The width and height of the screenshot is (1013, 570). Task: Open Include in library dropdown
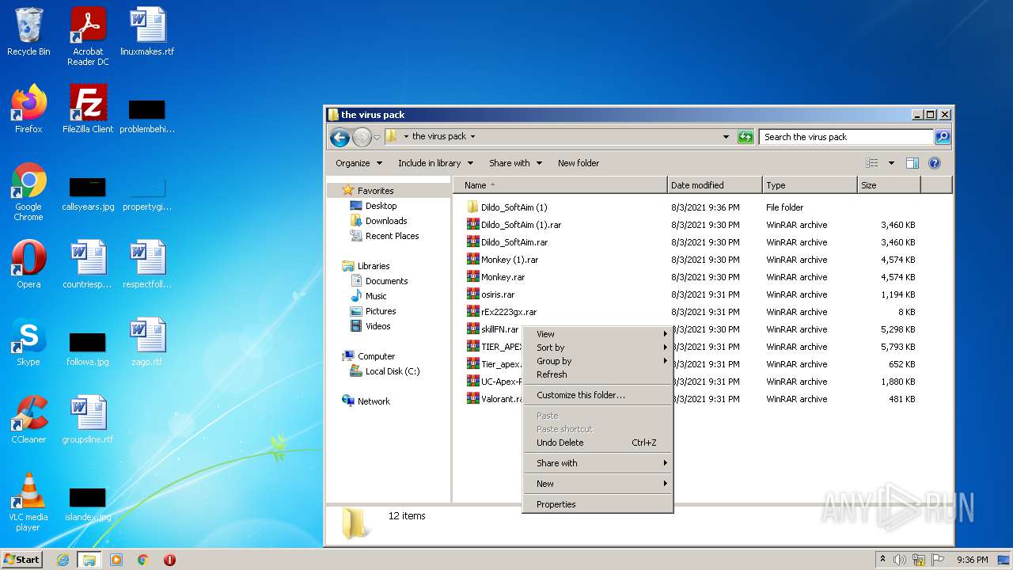[435, 163]
